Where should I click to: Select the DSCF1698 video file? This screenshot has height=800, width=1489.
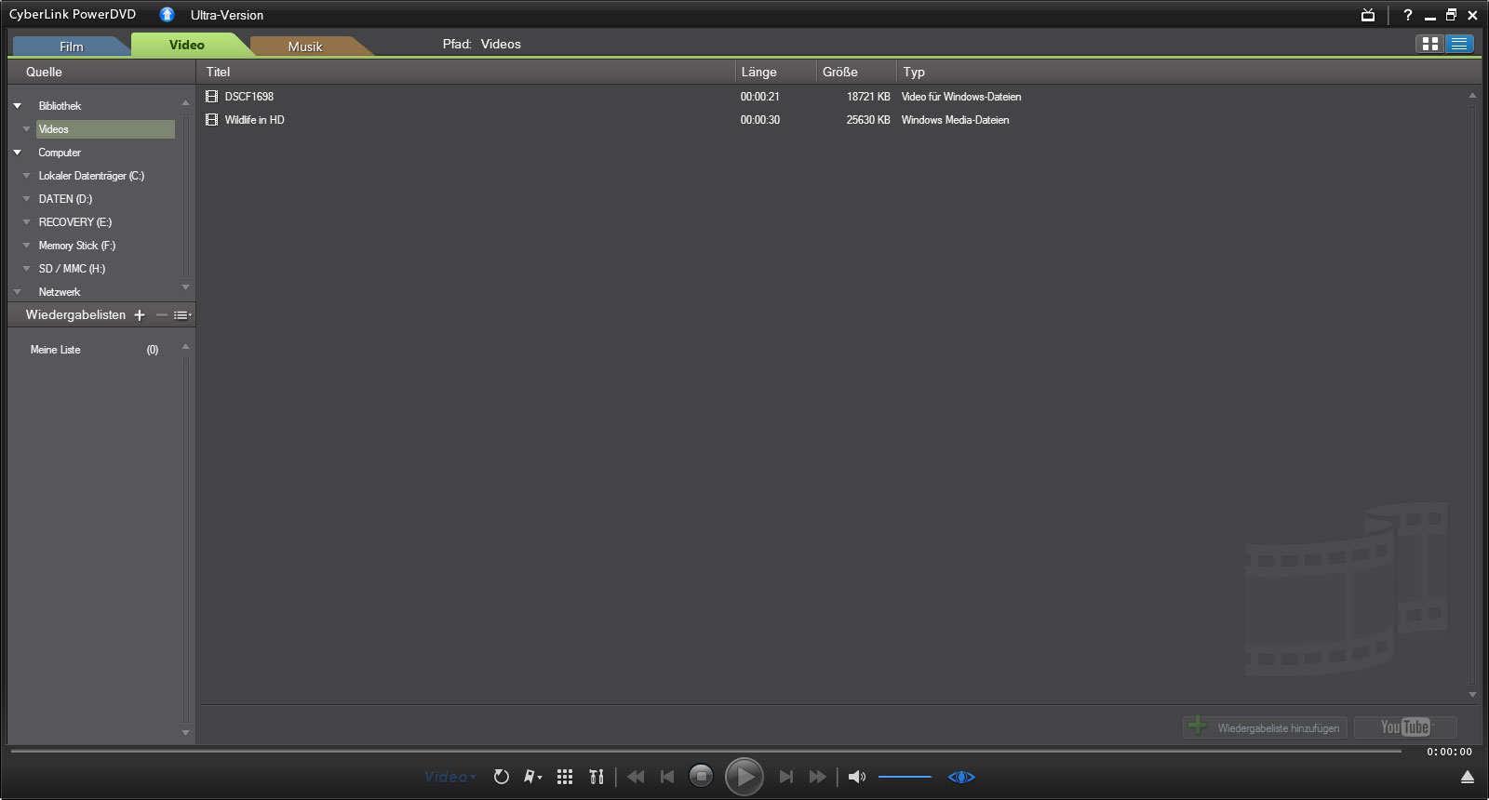pos(249,97)
